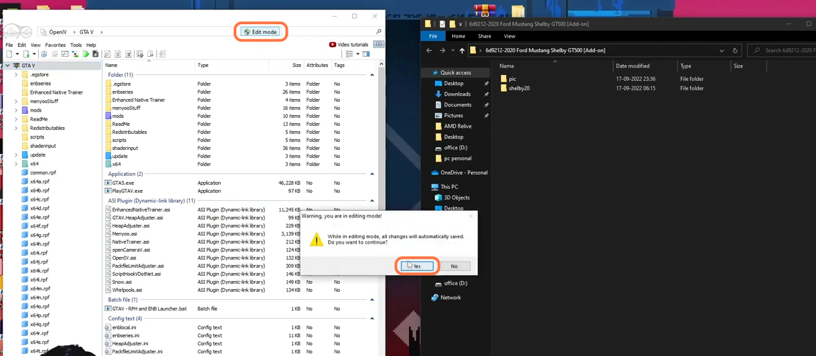
Task: Click the OpenIV search magnifier icon
Action: click(x=378, y=31)
